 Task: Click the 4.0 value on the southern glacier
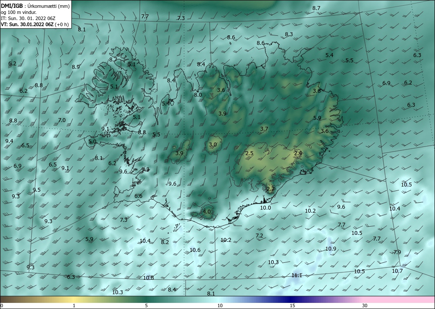[207, 211]
